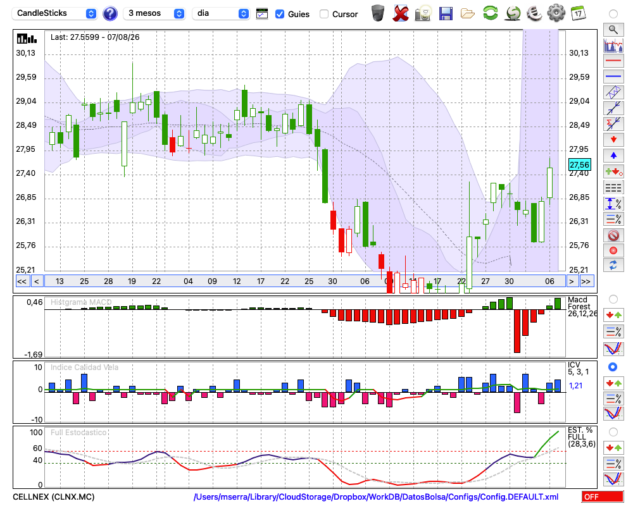The height and width of the screenshot is (506, 633).
Task: Enable the Cursor checkbox
Action: pyautogui.click(x=323, y=14)
